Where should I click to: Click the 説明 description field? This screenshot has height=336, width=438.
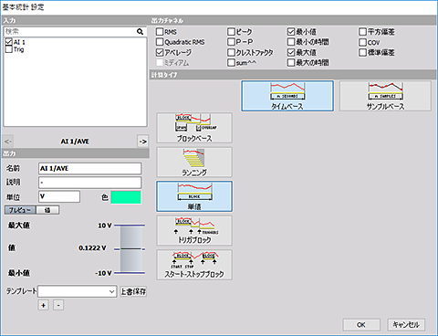tap(90, 183)
